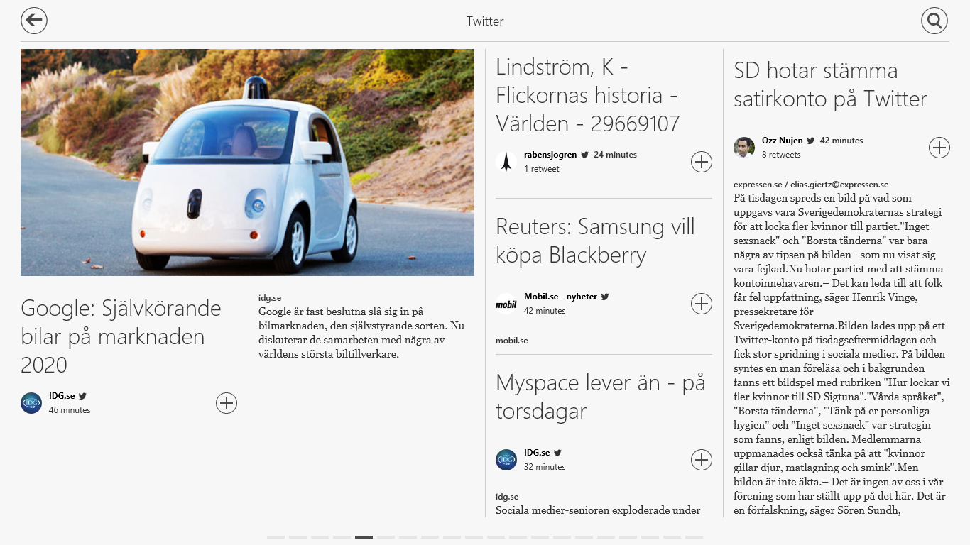970x545 pixels.
Task: Add the Google self-driving cars article via plus
Action: coord(227,403)
